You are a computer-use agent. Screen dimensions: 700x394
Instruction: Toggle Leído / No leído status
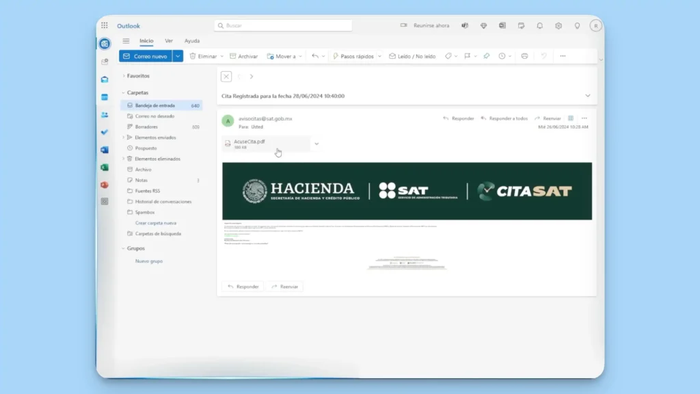[x=412, y=56]
